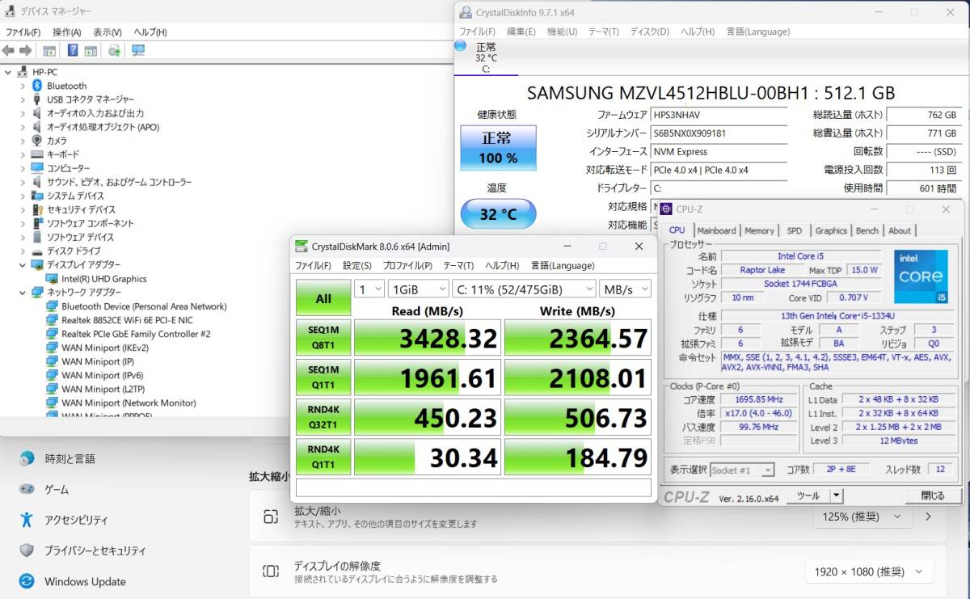
Task: Click the 閉じる button in CPU-Z
Action: coord(932,496)
